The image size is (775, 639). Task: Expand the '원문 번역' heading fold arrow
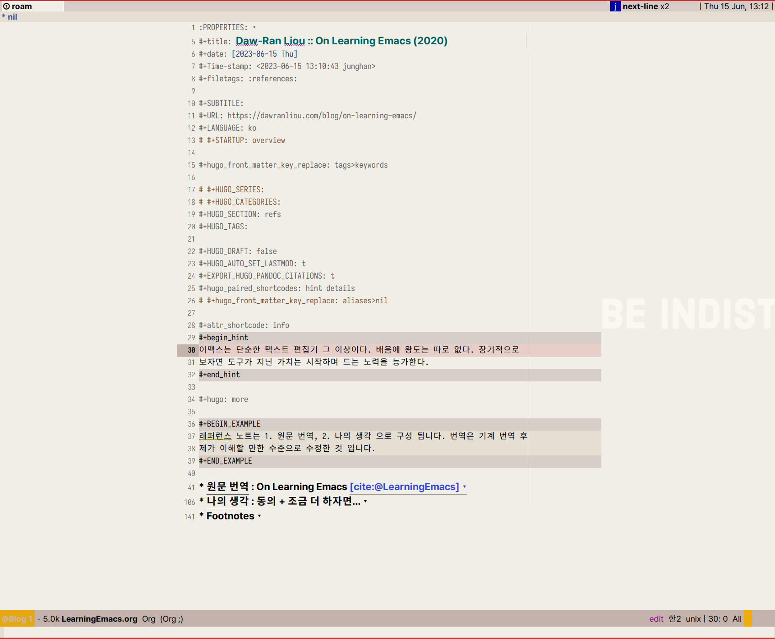coord(465,487)
